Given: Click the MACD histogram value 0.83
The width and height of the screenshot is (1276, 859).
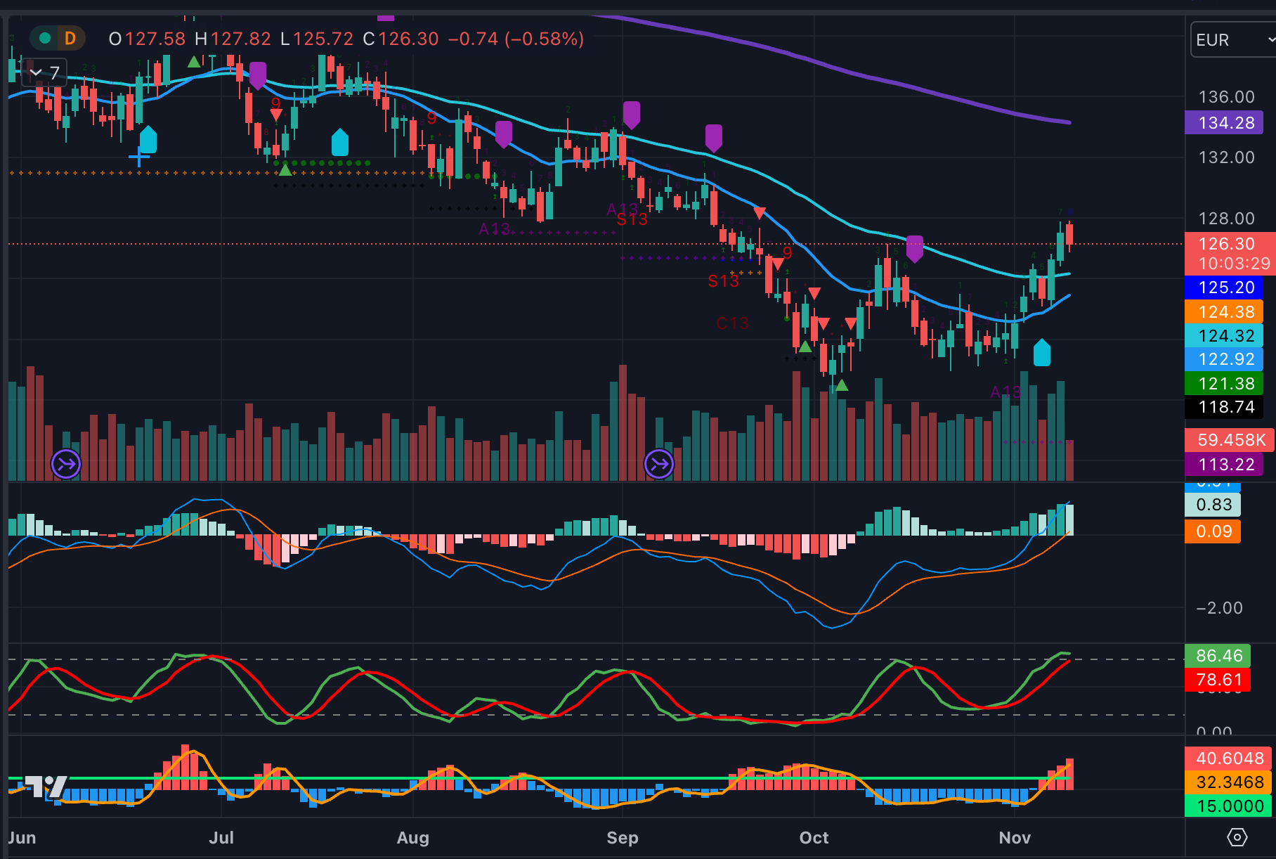Looking at the screenshot, I should point(1213,505).
